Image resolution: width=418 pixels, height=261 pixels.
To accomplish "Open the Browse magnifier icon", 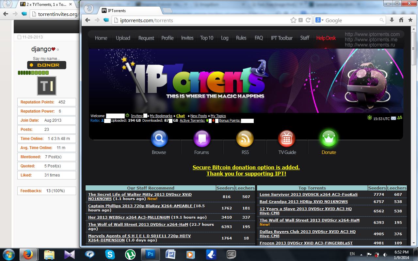I will [159, 139].
